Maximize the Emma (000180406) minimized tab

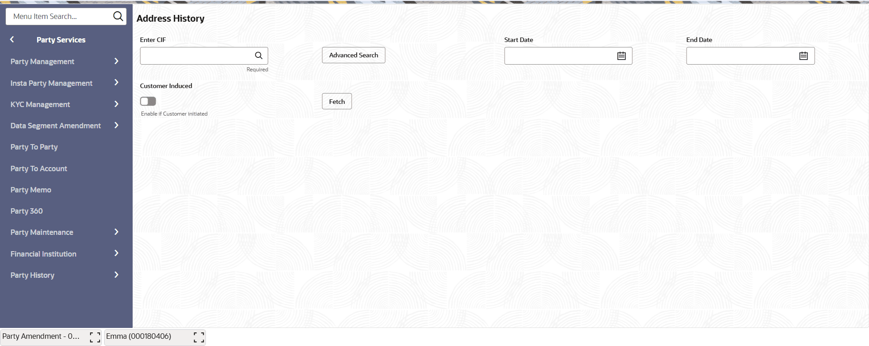coord(199,337)
